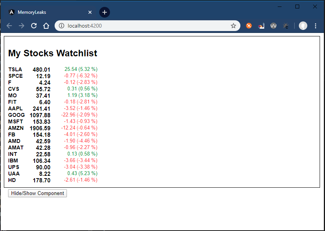Image resolution: width=325 pixels, height=231 pixels.
Task: Select the MemoryLeaks tab
Action: 50,12
